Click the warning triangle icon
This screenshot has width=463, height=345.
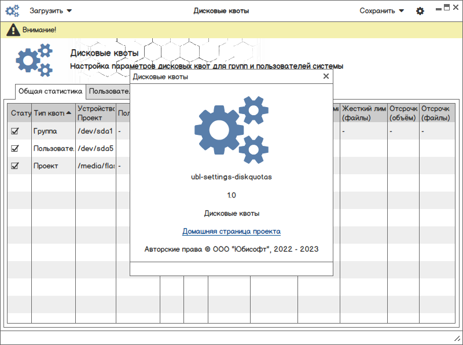pyautogui.click(x=13, y=30)
